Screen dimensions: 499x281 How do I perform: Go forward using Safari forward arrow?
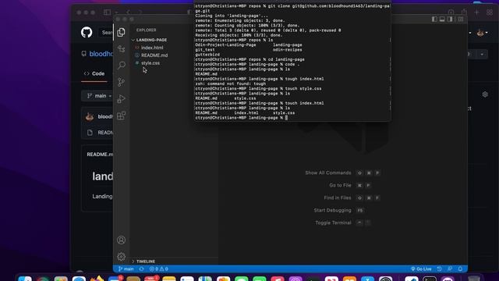[140, 12]
